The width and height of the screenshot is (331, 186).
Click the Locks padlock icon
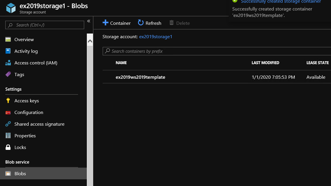[x=8, y=148]
